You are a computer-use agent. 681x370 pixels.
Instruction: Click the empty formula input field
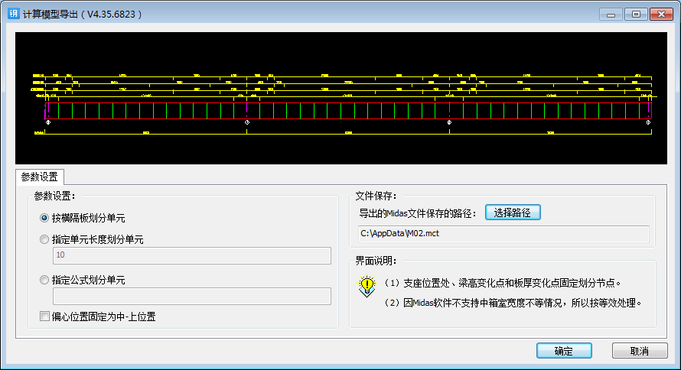point(191,296)
